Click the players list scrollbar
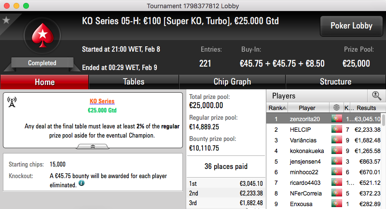The image size is (386, 209). click(383, 161)
